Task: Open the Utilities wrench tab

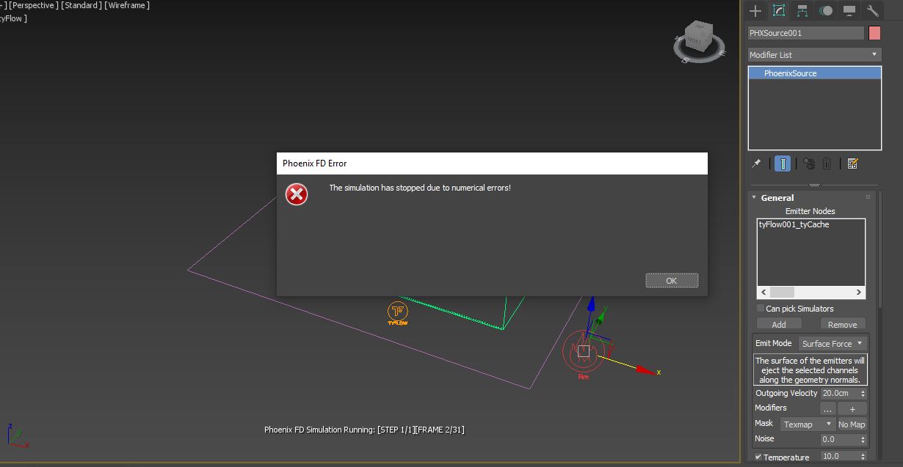Action: click(873, 10)
